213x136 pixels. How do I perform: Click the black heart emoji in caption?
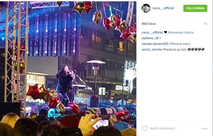(165, 32)
